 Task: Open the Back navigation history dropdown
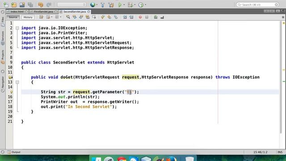52,17
